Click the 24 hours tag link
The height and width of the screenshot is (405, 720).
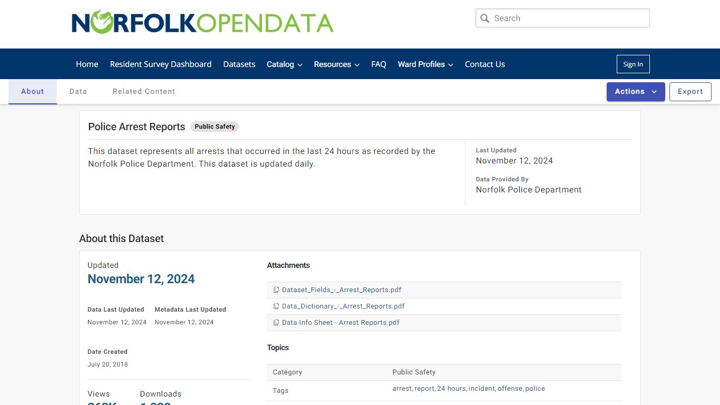(451, 389)
